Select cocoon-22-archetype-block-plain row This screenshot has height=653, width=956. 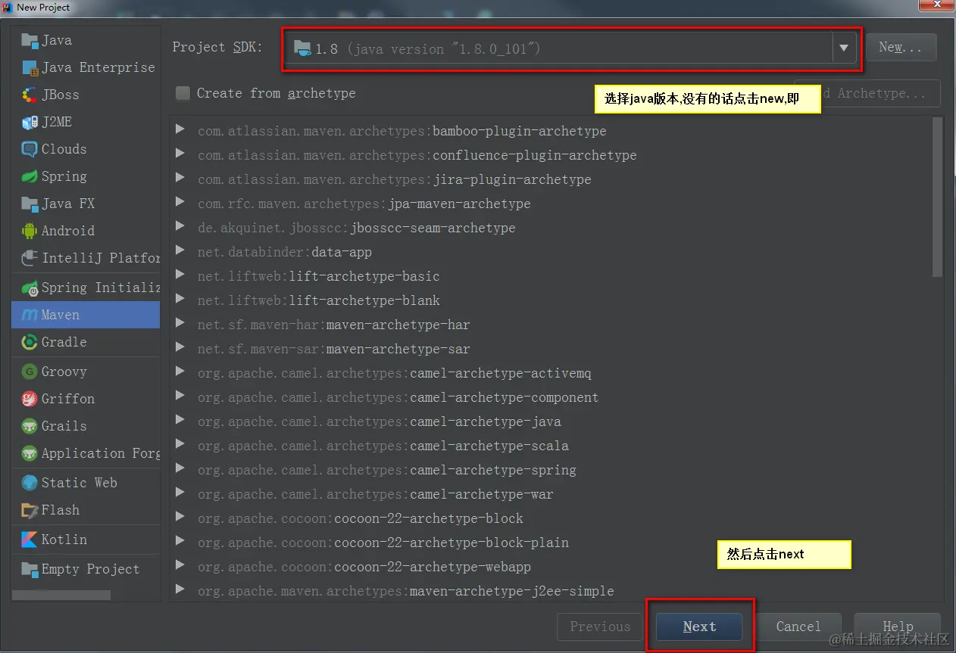click(550, 543)
